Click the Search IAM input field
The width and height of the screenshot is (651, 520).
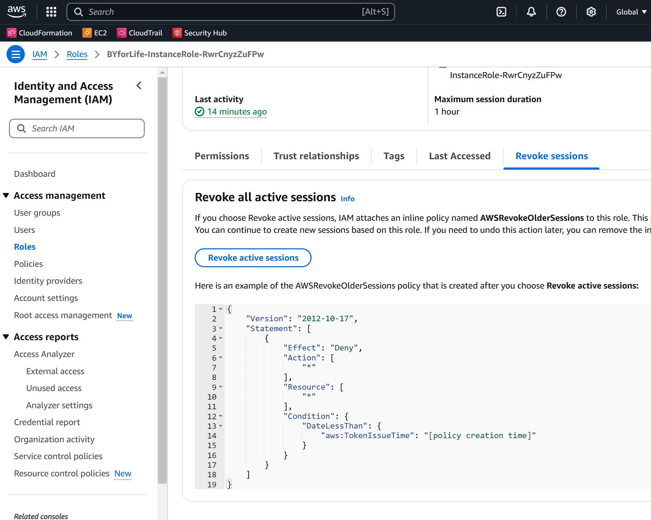click(x=77, y=129)
